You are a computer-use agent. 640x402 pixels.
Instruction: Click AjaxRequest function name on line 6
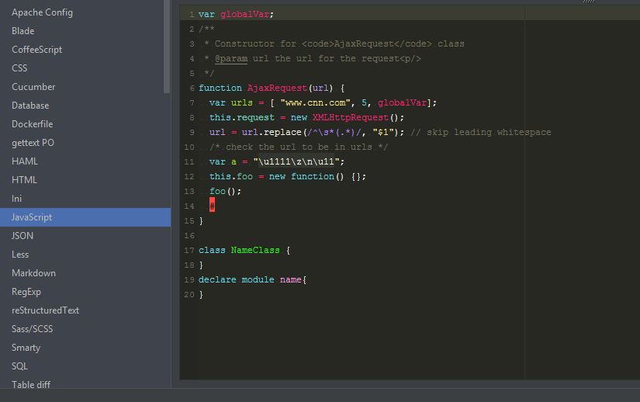point(277,88)
